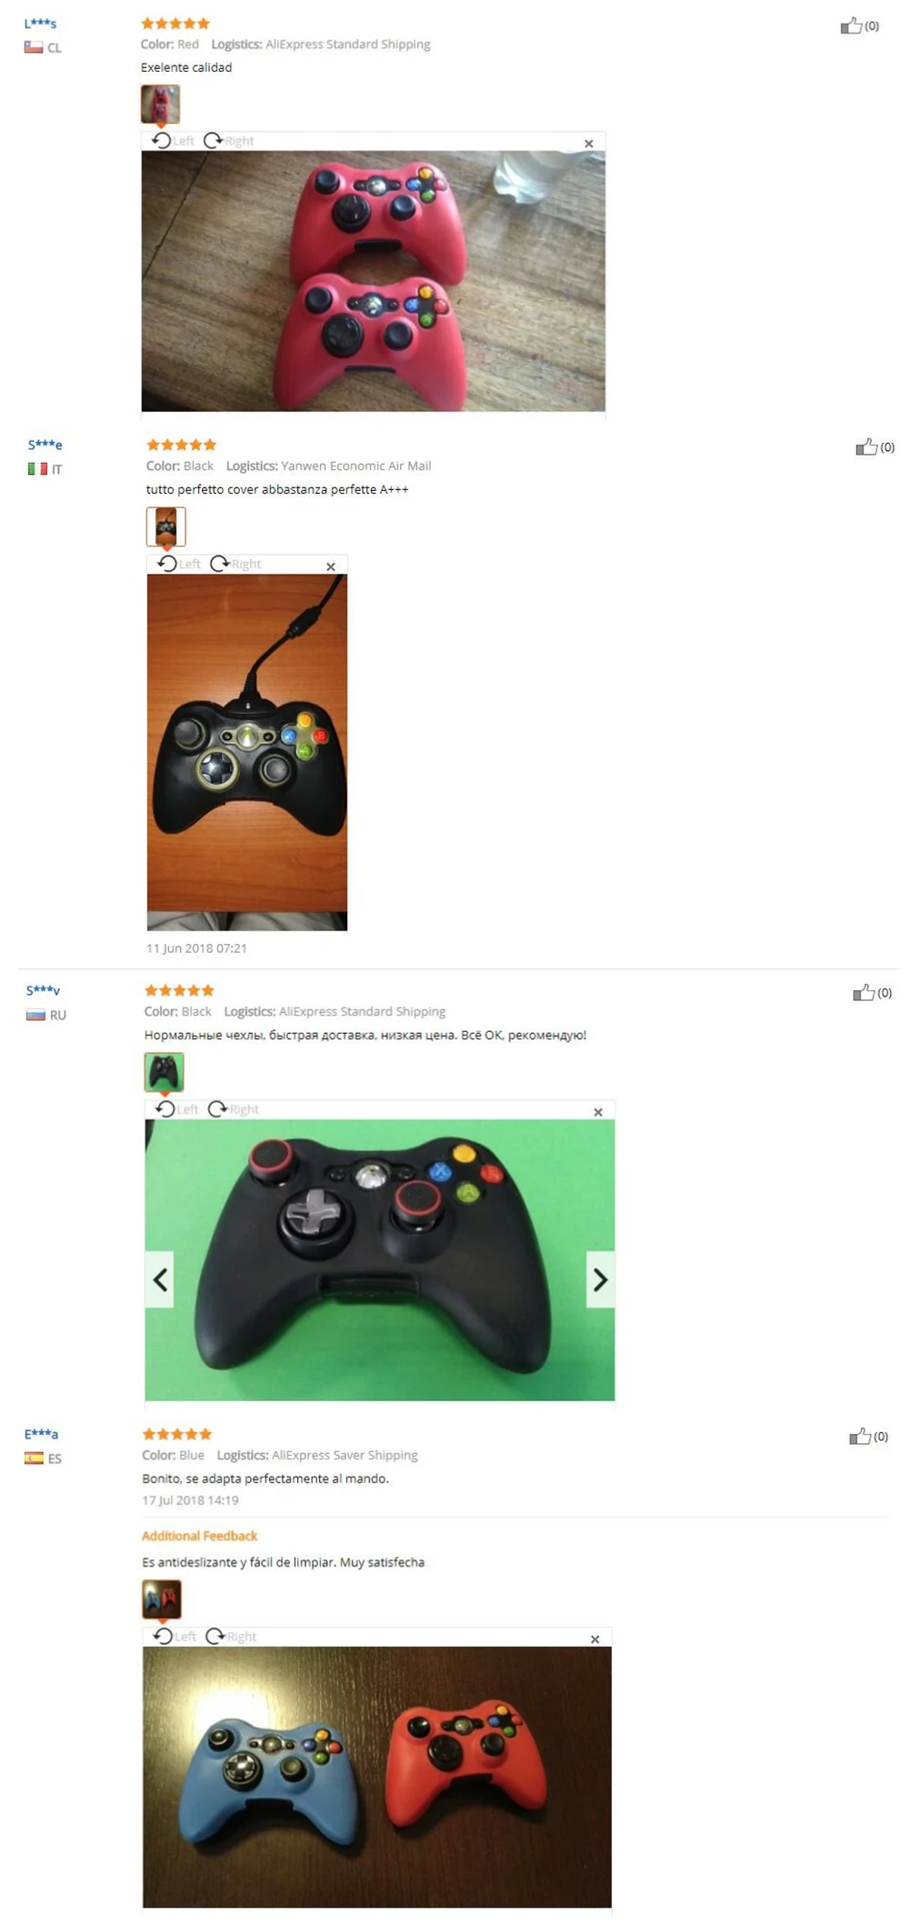909x1925 pixels.
Task: Open thumbnail in S***e black cover review
Action: pyautogui.click(x=166, y=526)
